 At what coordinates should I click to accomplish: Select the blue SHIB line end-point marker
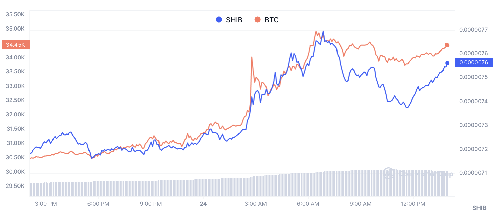coord(447,63)
